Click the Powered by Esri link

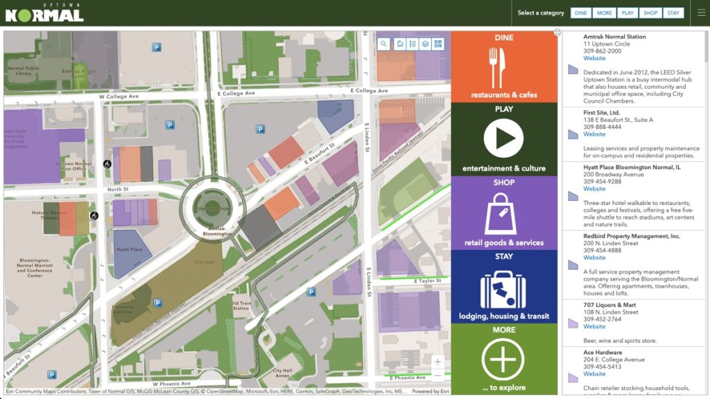tap(431, 391)
